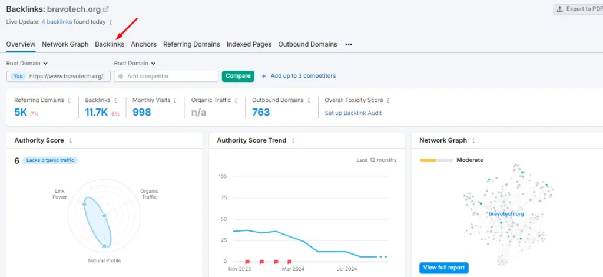Viewport: 603px width, 277px height.
Task: Open the Network Graph tab
Action: click(65, 44)
